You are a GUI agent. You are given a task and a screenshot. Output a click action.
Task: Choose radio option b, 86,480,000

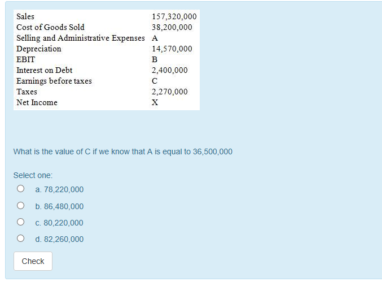(x=21, y=206)
